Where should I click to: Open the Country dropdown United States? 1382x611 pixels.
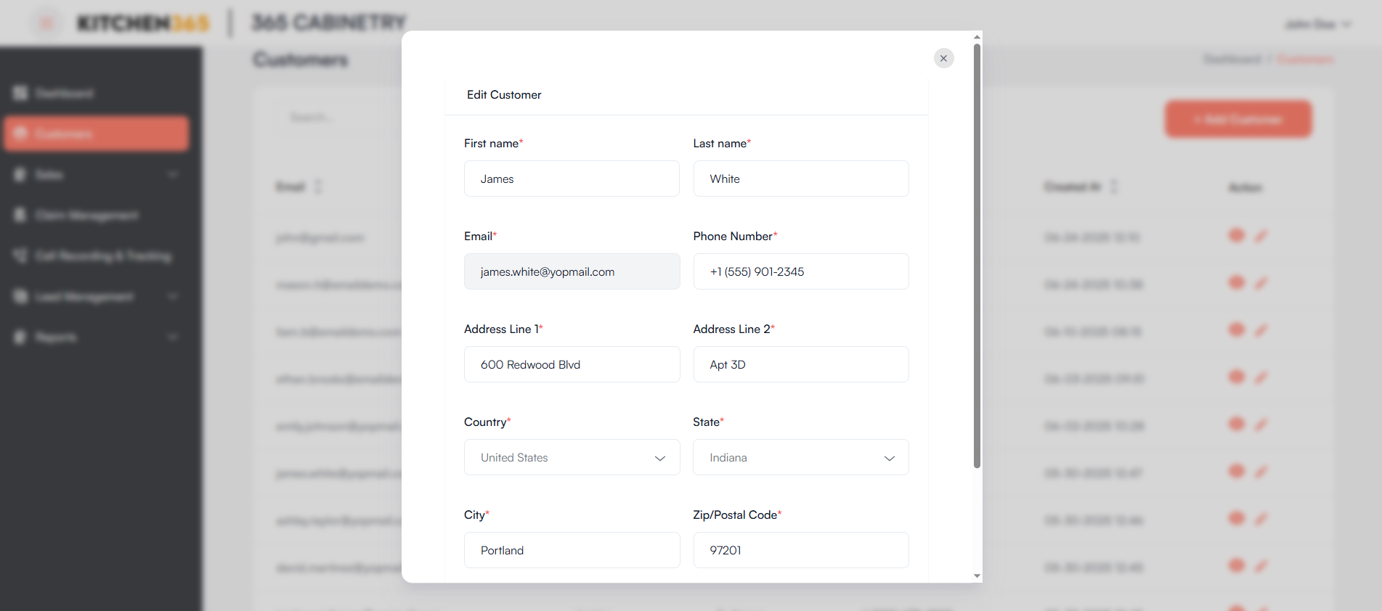572,457
